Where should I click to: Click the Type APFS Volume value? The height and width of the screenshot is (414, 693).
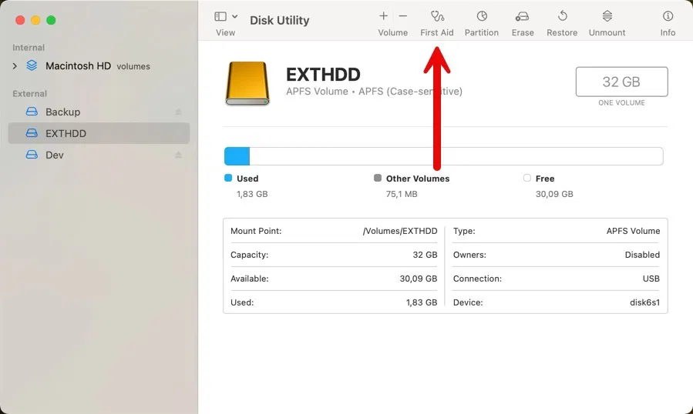pos(633,231)
